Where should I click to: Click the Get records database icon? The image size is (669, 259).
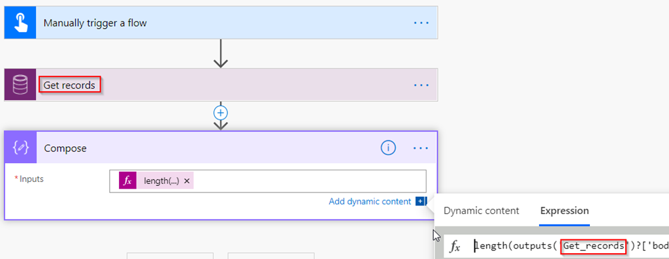[20, 85]
